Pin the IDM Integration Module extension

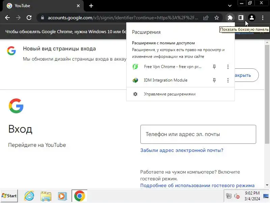pyautogui.click(x=214, y=80)
